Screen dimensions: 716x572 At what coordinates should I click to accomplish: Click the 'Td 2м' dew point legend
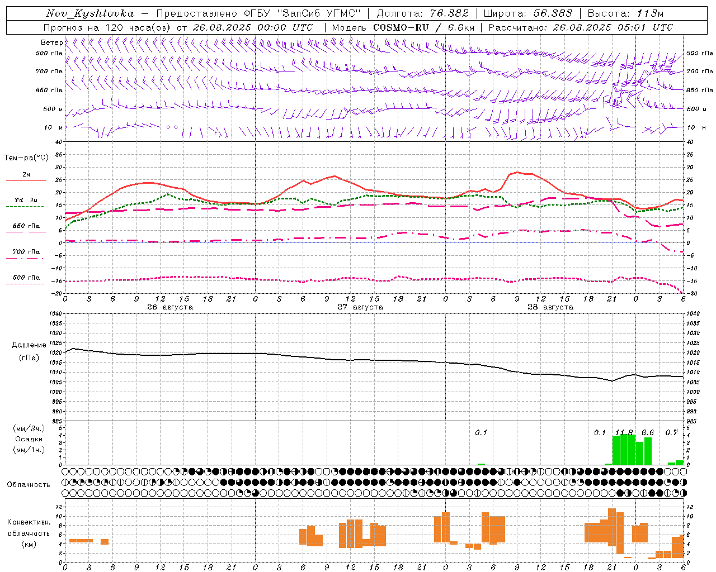tap(26, 200)
